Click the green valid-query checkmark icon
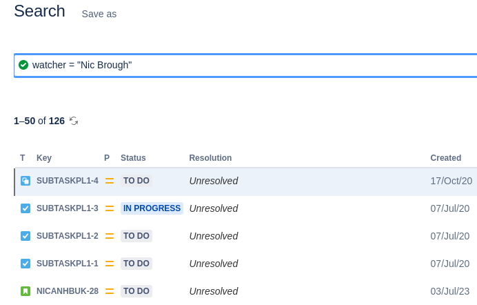 click(23, 65)
